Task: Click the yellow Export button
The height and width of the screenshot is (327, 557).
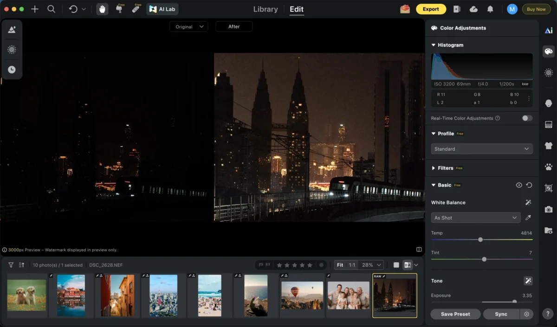Action: [x=430, y=9]
